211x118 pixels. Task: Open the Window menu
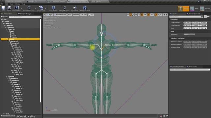click(17, 4)
